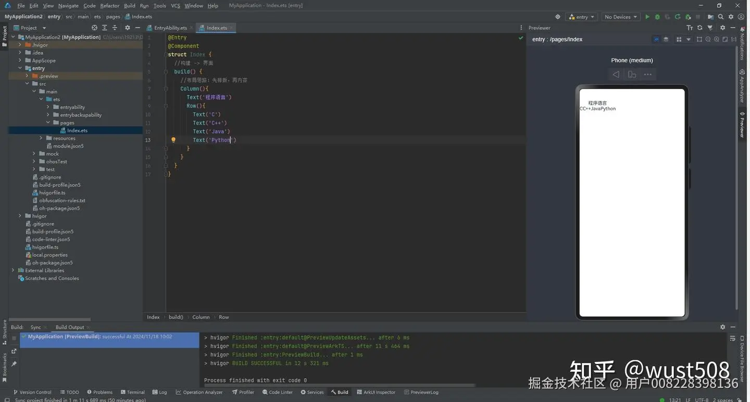Pin the Build tab using the pin icon
This screenshot has width=750, height=402.
[x=14, y=364]
